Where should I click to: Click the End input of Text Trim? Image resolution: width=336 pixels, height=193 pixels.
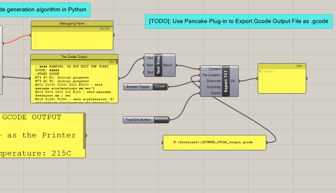pos(150,72)
